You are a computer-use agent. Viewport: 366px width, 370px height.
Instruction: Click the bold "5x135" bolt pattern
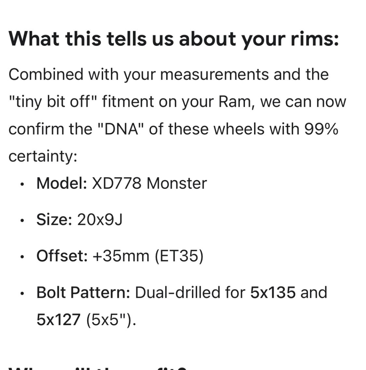[273, 293]
